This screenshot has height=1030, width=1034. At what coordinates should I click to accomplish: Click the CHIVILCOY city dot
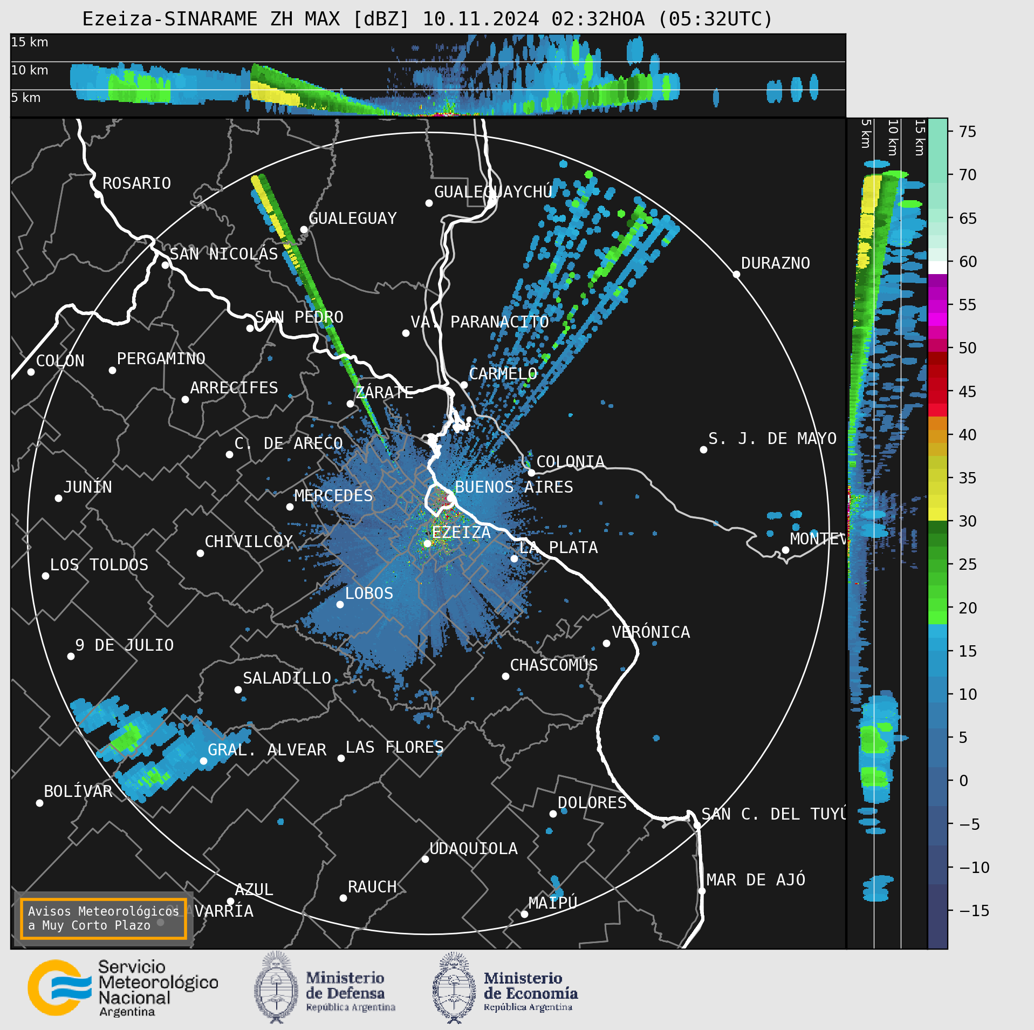coord(200,553)
